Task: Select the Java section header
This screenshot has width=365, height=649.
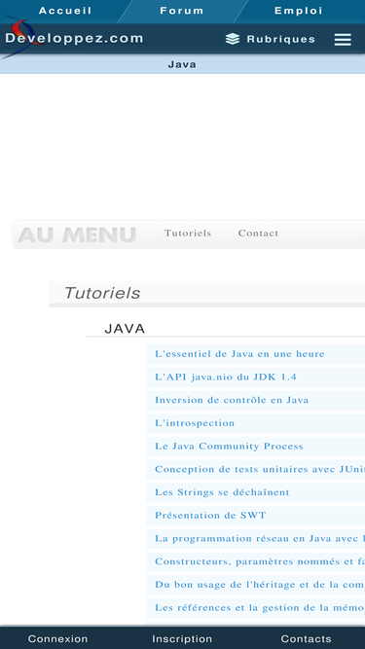Action: click(182, 64)
